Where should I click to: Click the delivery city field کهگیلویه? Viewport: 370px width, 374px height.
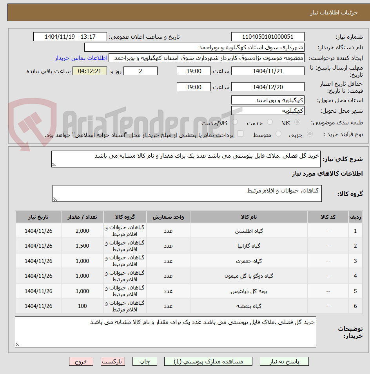click(268, 111)
